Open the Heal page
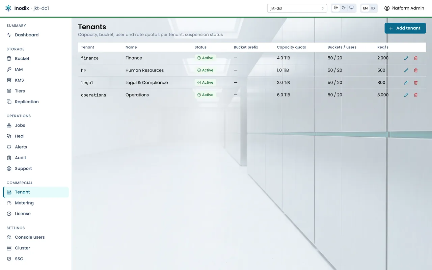This screenshot has width=432, height=270. tap(36, 136)
